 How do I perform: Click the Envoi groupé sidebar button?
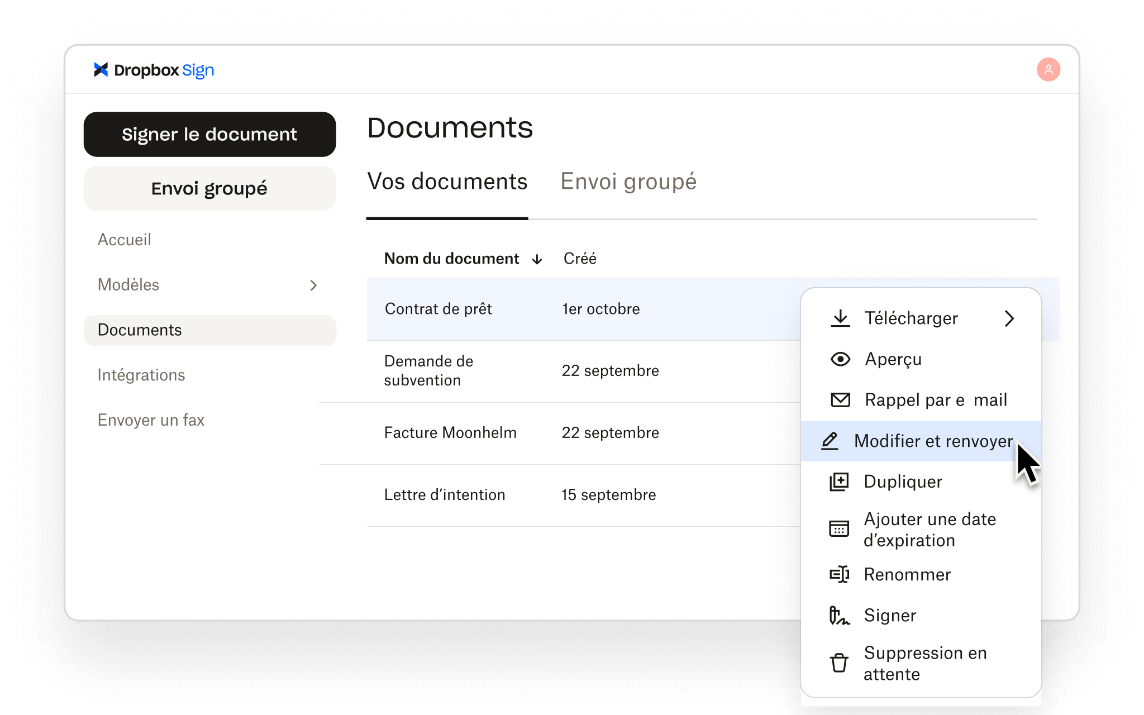[210, 188]
